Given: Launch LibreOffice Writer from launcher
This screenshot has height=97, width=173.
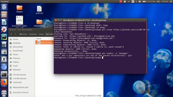Looking at the screenshot, I should (x=4, y=22).
